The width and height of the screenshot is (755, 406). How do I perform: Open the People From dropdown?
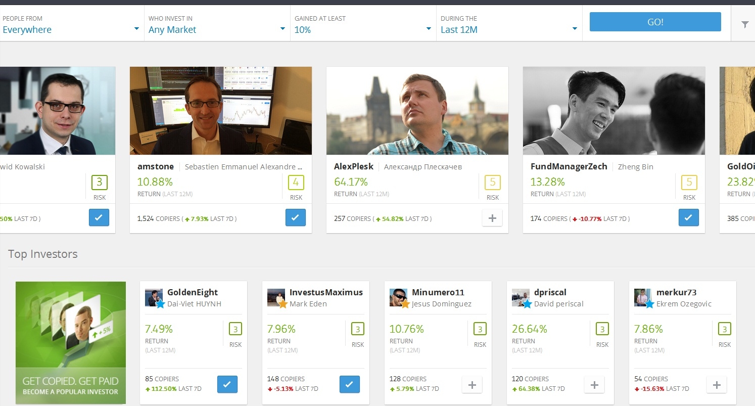[71, 24]
